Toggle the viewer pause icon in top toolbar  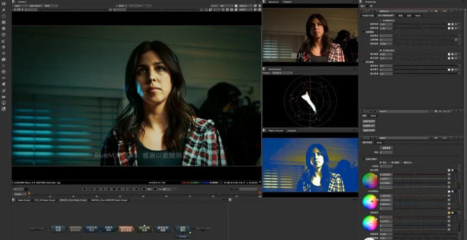point(236,9)
